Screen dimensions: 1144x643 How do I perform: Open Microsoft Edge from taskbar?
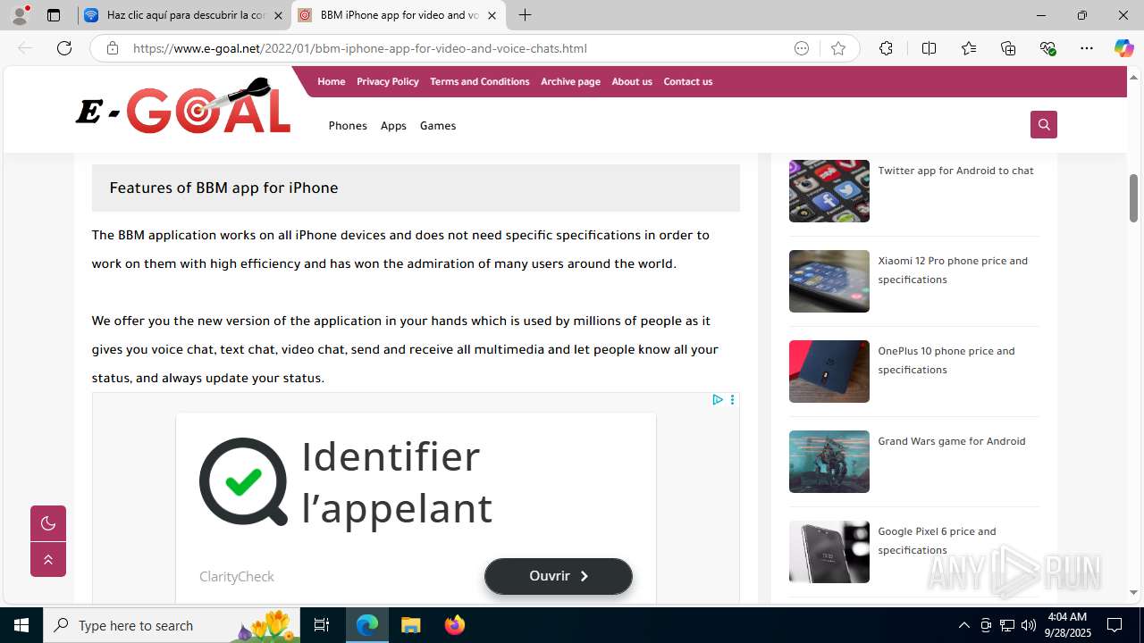367,625
